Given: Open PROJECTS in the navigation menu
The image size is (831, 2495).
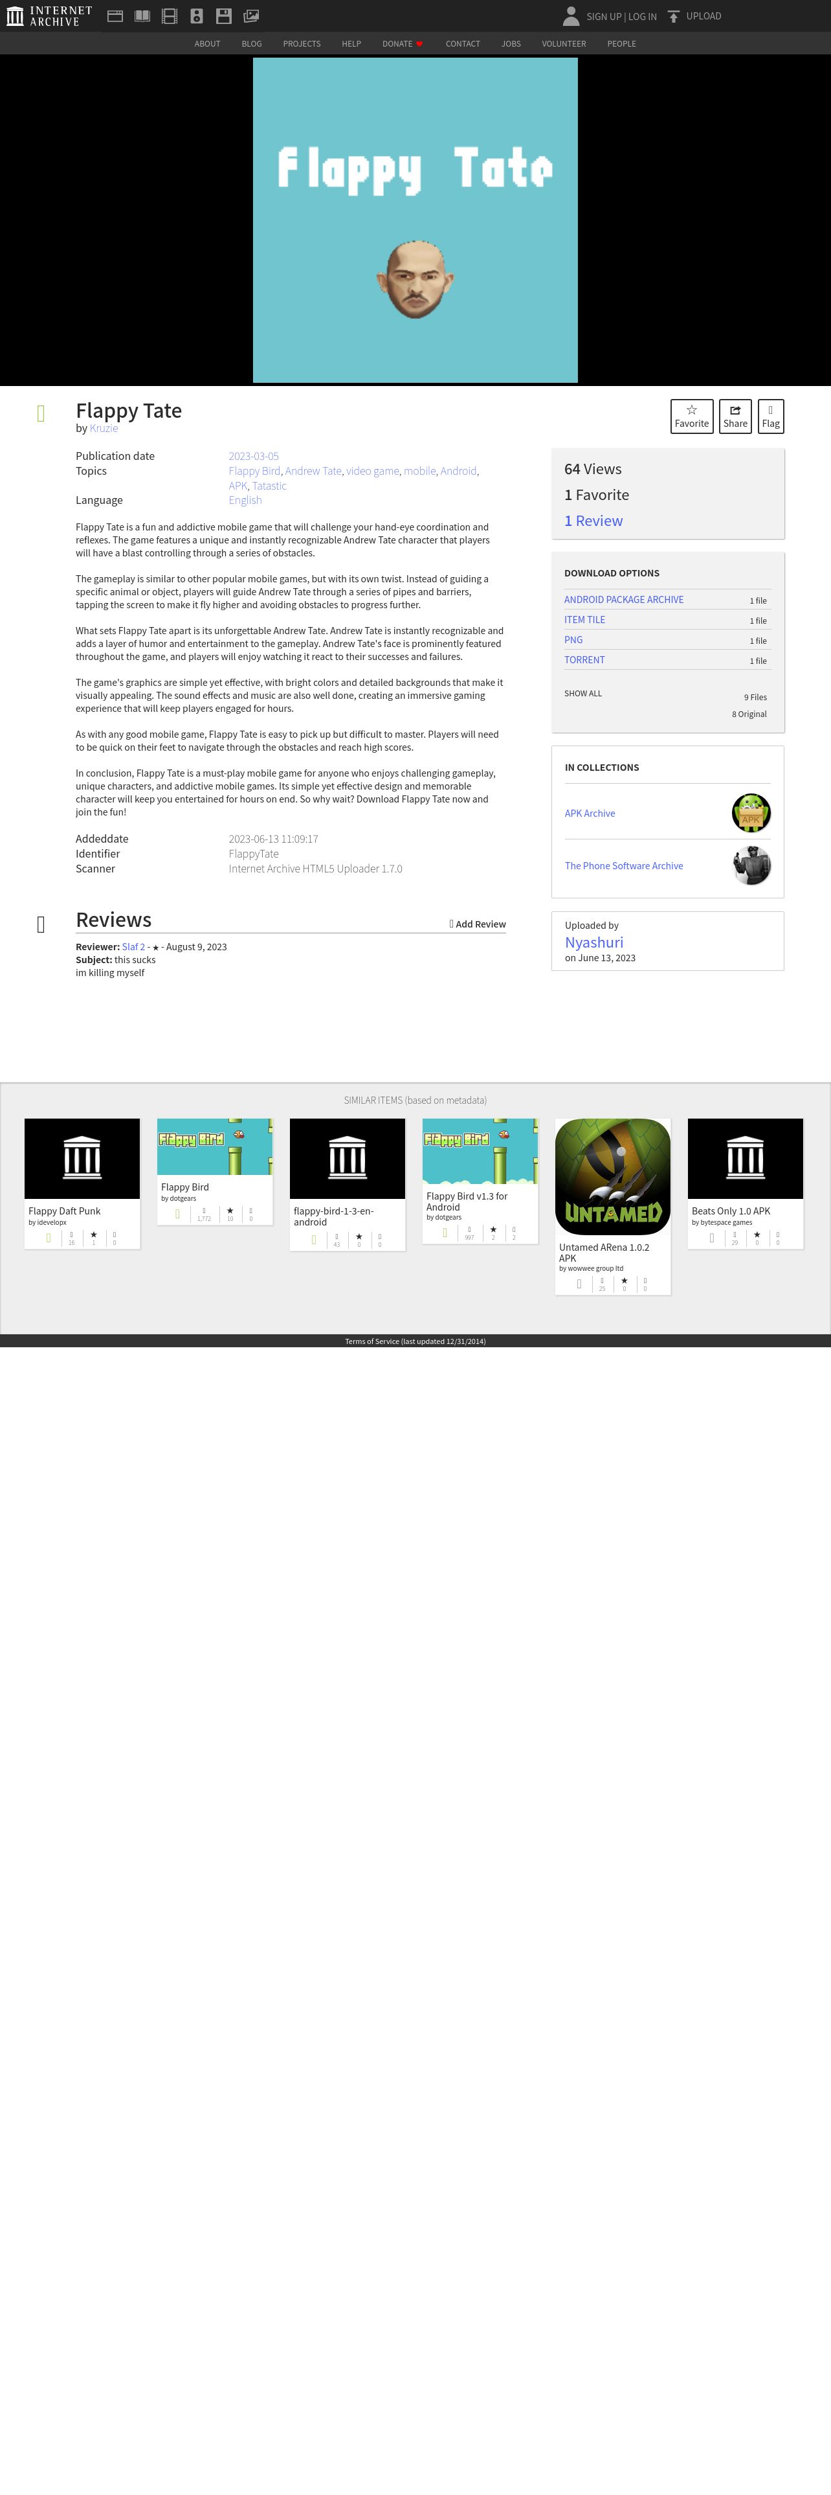Looking at the screenshot, I should pos(302,43).
